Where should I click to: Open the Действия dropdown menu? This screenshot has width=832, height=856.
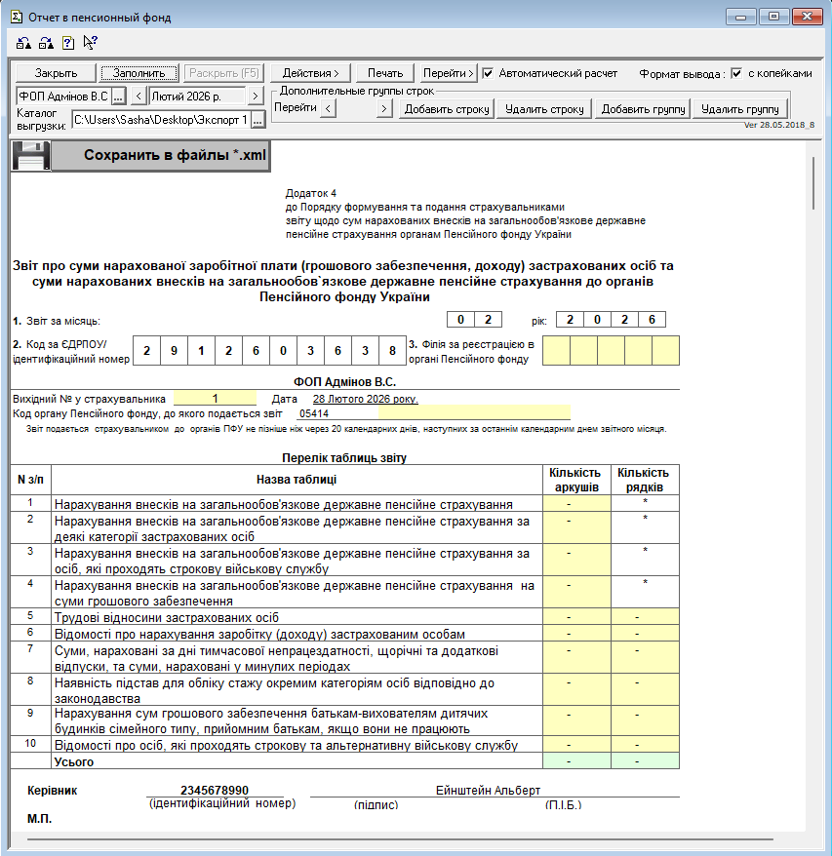point(310,73)
